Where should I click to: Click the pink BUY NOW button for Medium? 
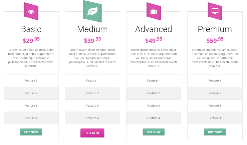click(92, 133)
